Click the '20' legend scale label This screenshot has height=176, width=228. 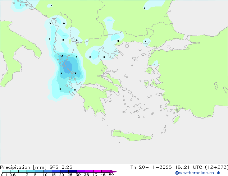point(61,175)
